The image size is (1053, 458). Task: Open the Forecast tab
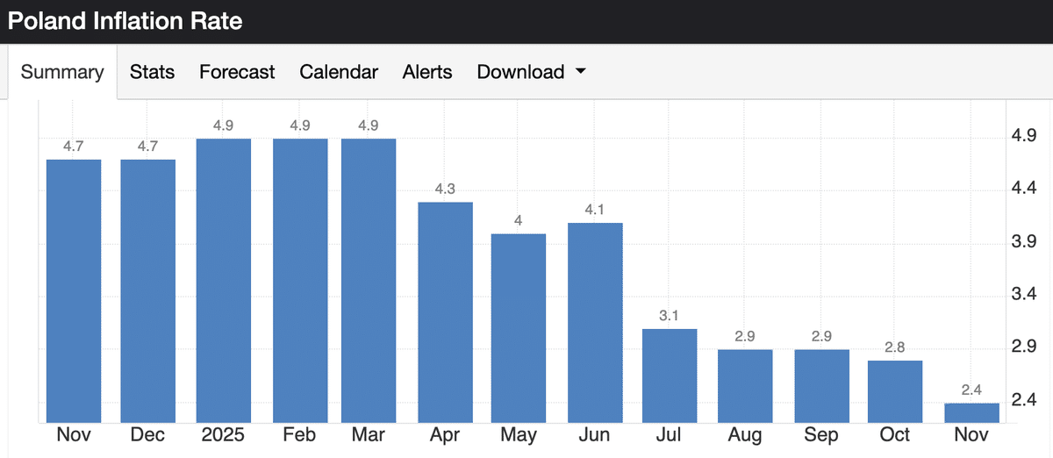point(237,72)
